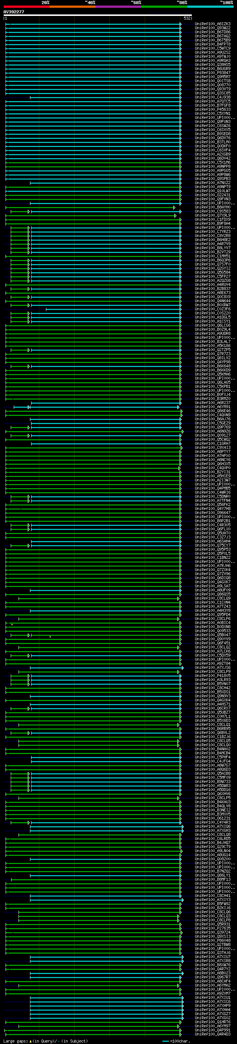The height and width of the screenshot is (1044, 237).
Task: Select the label UniRef100_Q8ILV2
Action: pos(213,358)
